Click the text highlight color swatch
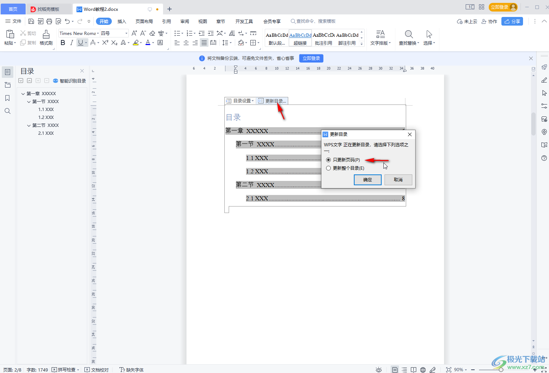Screen dimensions: 549x373 [136, 43]
